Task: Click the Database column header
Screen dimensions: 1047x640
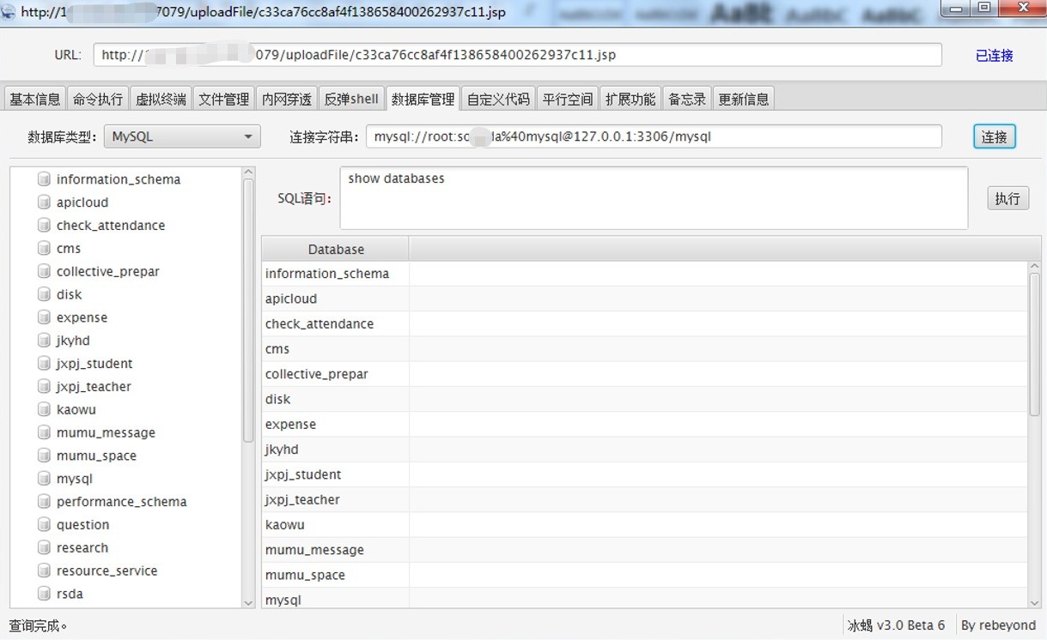Action: (x=336, y=250)
